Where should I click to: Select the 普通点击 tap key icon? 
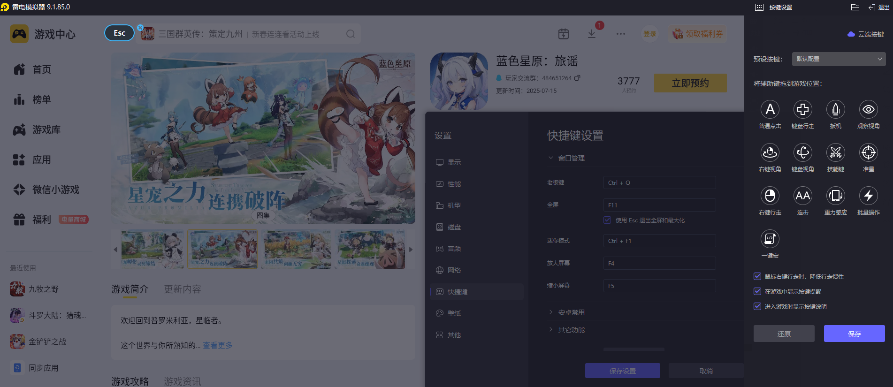tap(770, 109)
